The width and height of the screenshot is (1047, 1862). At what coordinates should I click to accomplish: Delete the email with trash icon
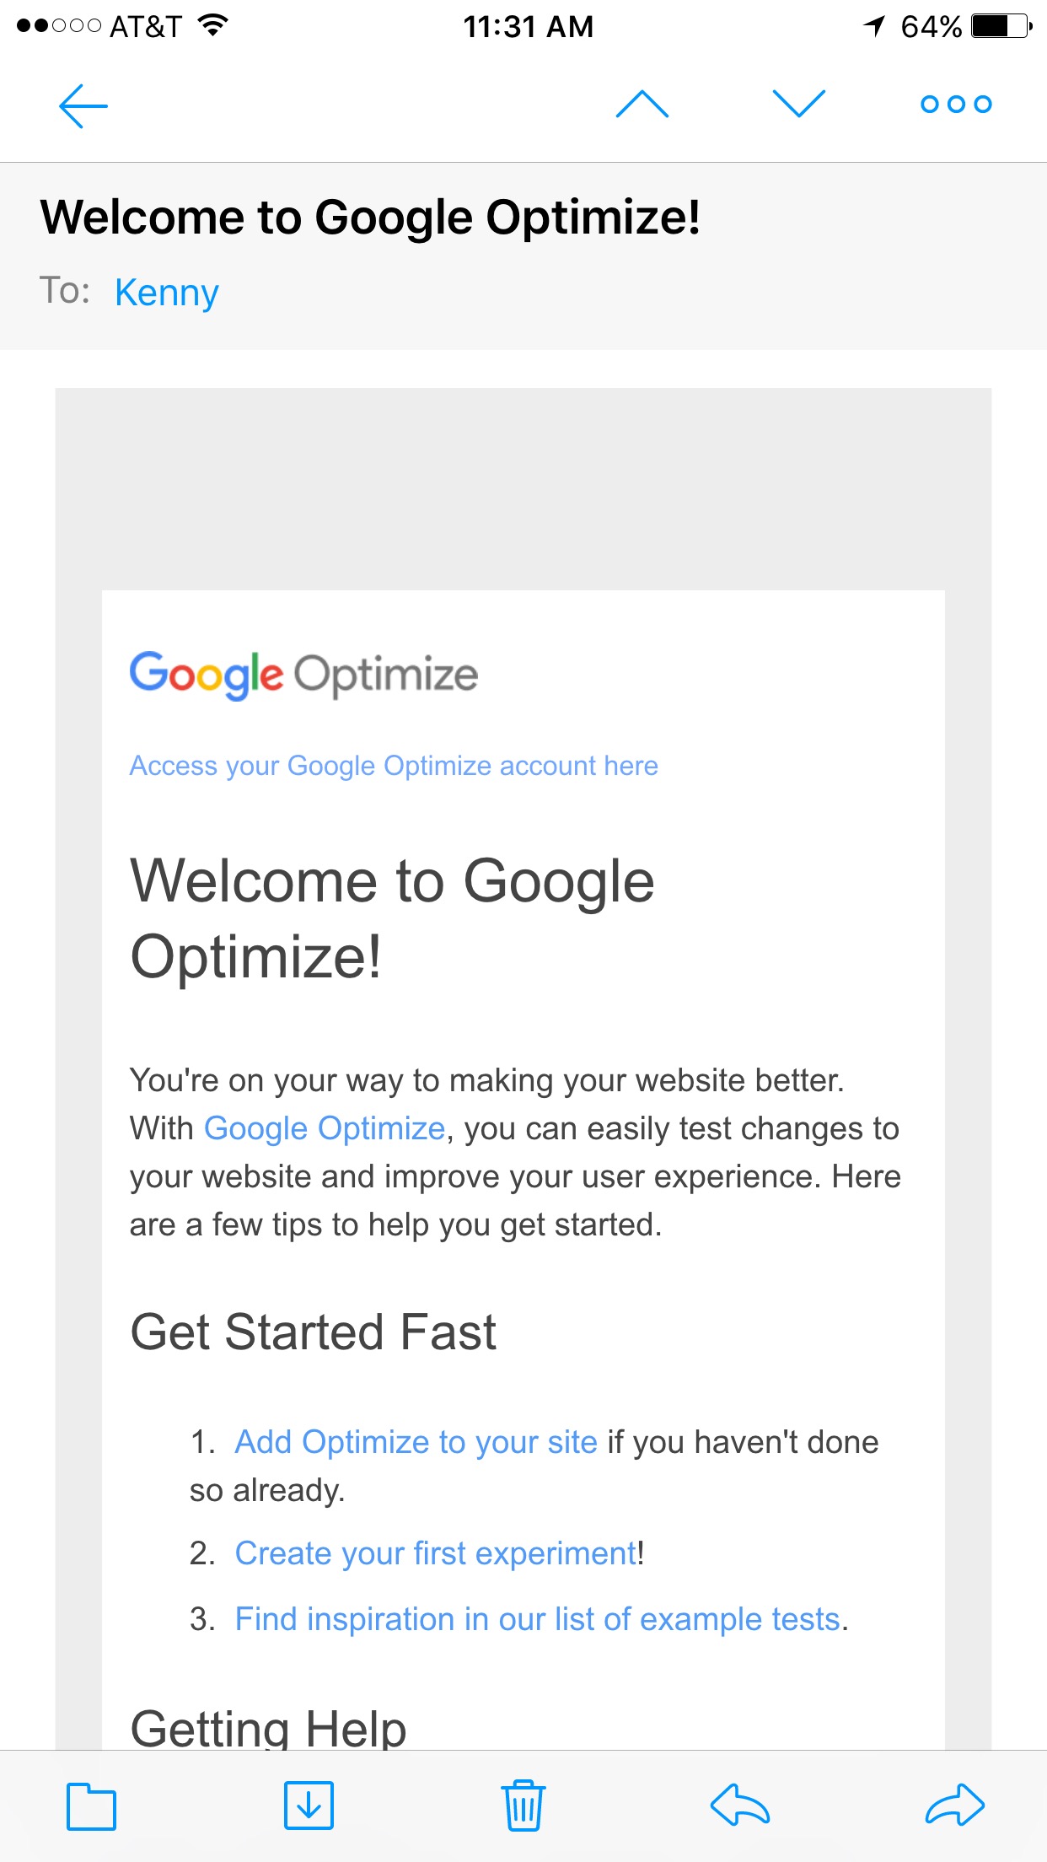[x=523, y=1805]
